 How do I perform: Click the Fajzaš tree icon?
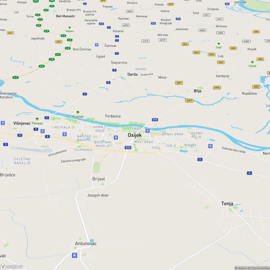coord(252,62)
